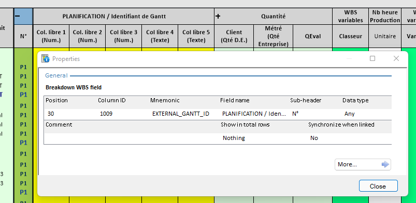
Task: Expand the Quantité column group with plus
Action: tap(218, 16)
